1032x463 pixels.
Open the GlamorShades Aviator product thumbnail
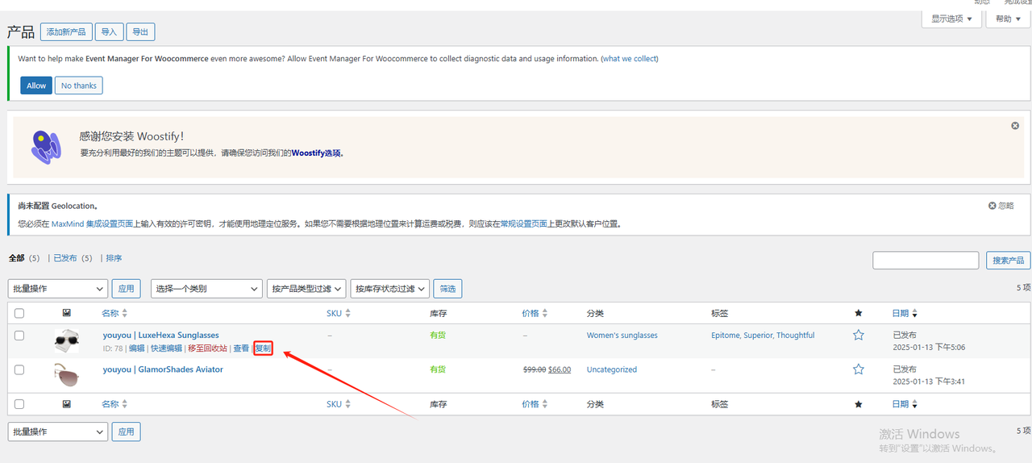tap(67, 375)
